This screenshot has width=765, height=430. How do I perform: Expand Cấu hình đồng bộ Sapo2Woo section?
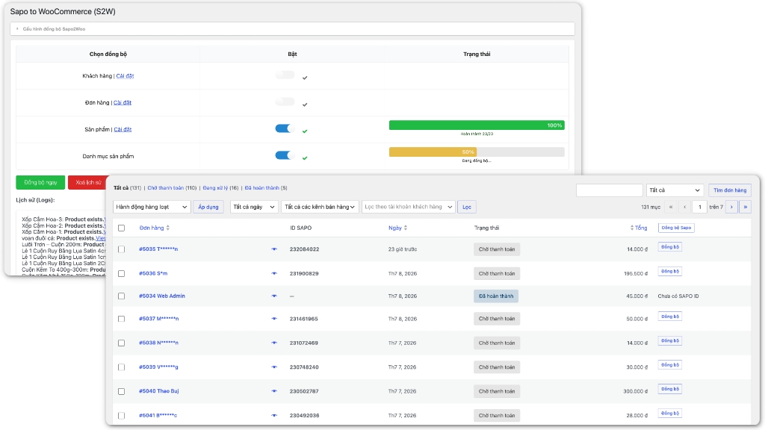tap(292, 29)
